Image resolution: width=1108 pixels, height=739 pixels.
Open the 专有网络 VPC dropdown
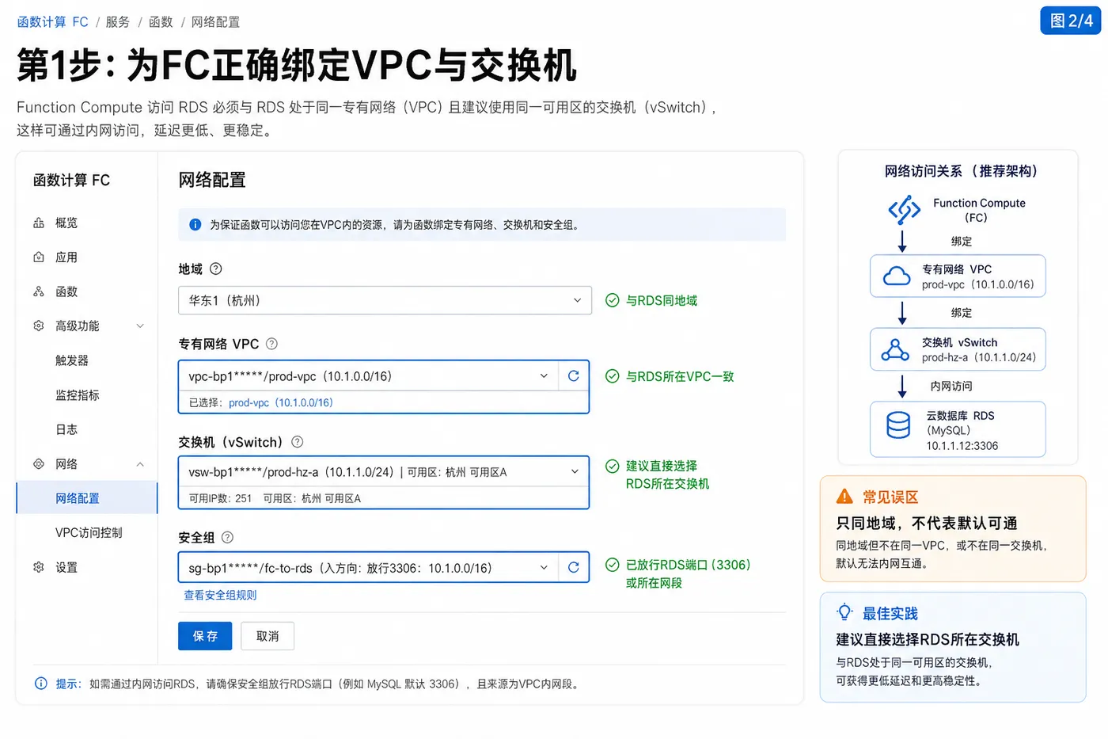coord(369,376)
